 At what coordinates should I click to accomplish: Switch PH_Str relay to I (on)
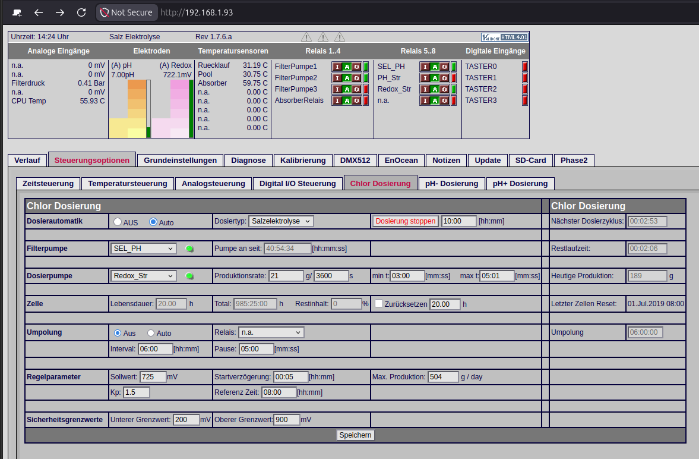click(x=425, y=78)
